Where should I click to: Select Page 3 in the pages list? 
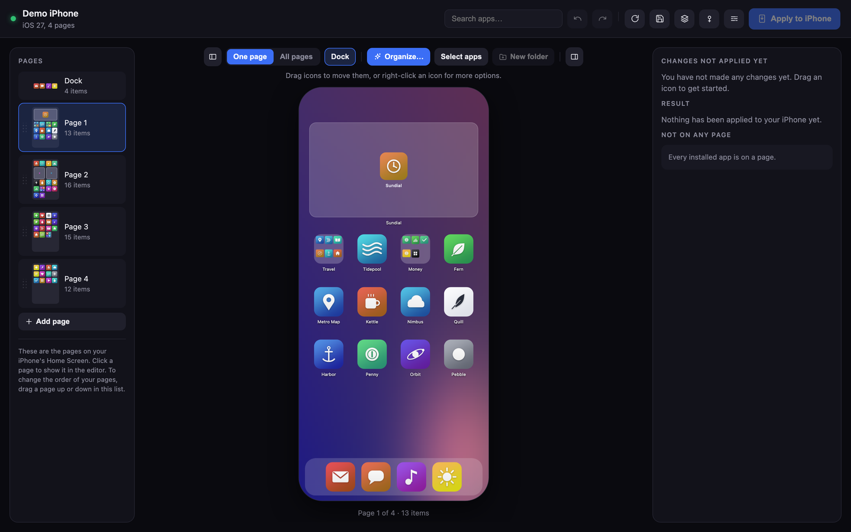pyautogui.click(x=72, y=232)
